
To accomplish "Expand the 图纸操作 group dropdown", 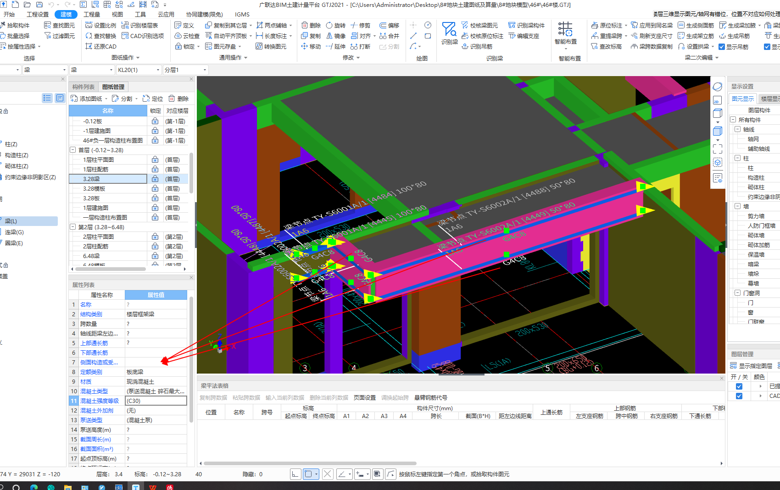I will click(125, 58).
